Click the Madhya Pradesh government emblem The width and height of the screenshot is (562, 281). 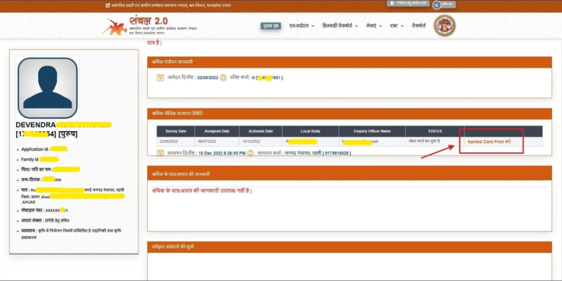click(x=445, y=26)
